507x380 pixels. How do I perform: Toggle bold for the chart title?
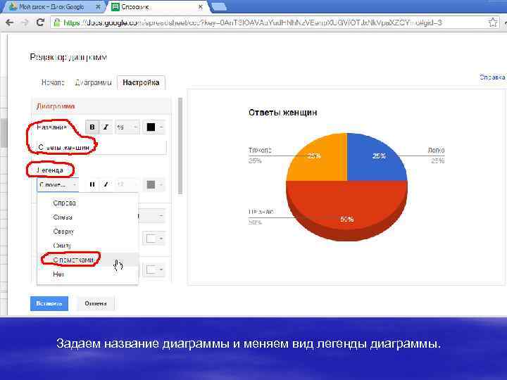point(92,127)
